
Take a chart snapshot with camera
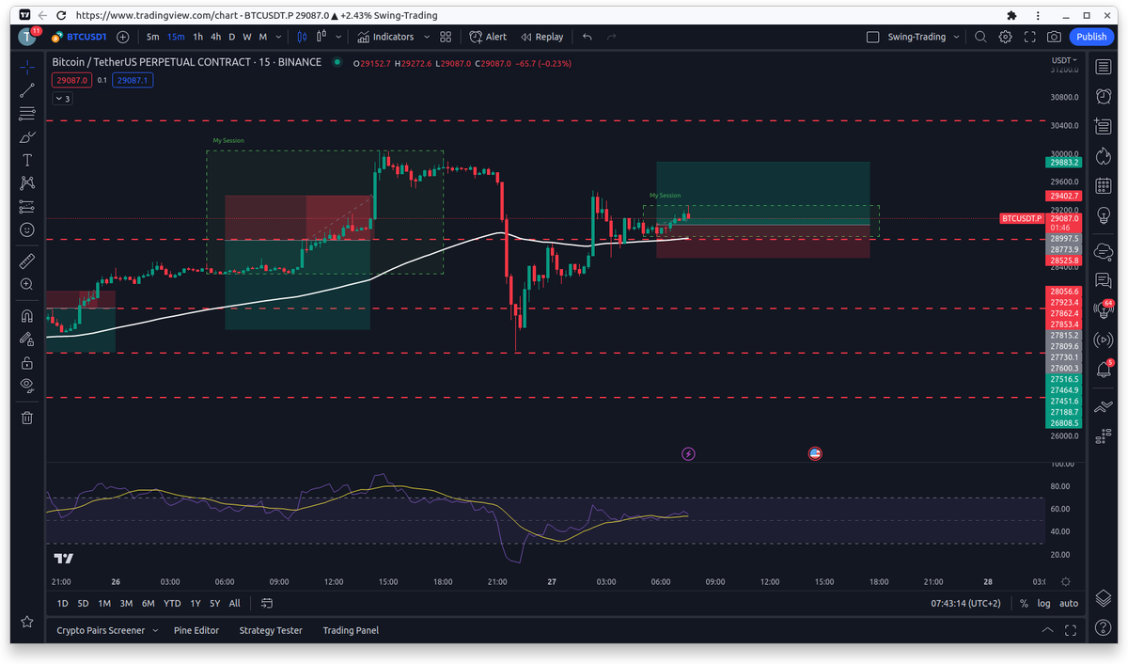(x=1055, y=37)
